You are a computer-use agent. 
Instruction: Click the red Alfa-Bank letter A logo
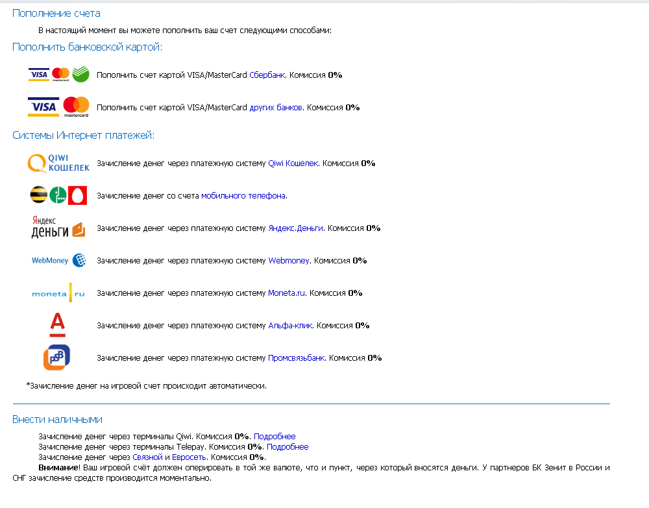58,325
